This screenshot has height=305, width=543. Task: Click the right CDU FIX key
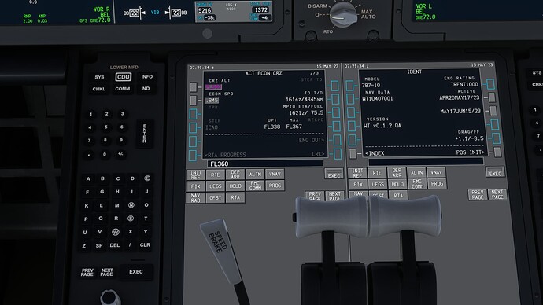click(x=358, y=184)
